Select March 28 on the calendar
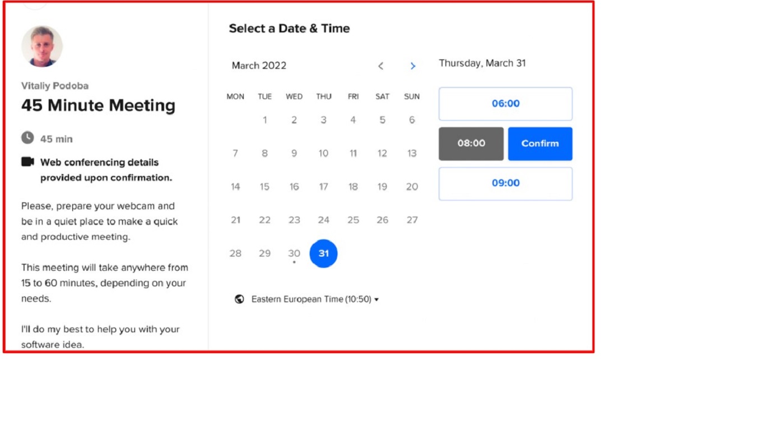Screen dimensions: 762x431 [235, 253]
